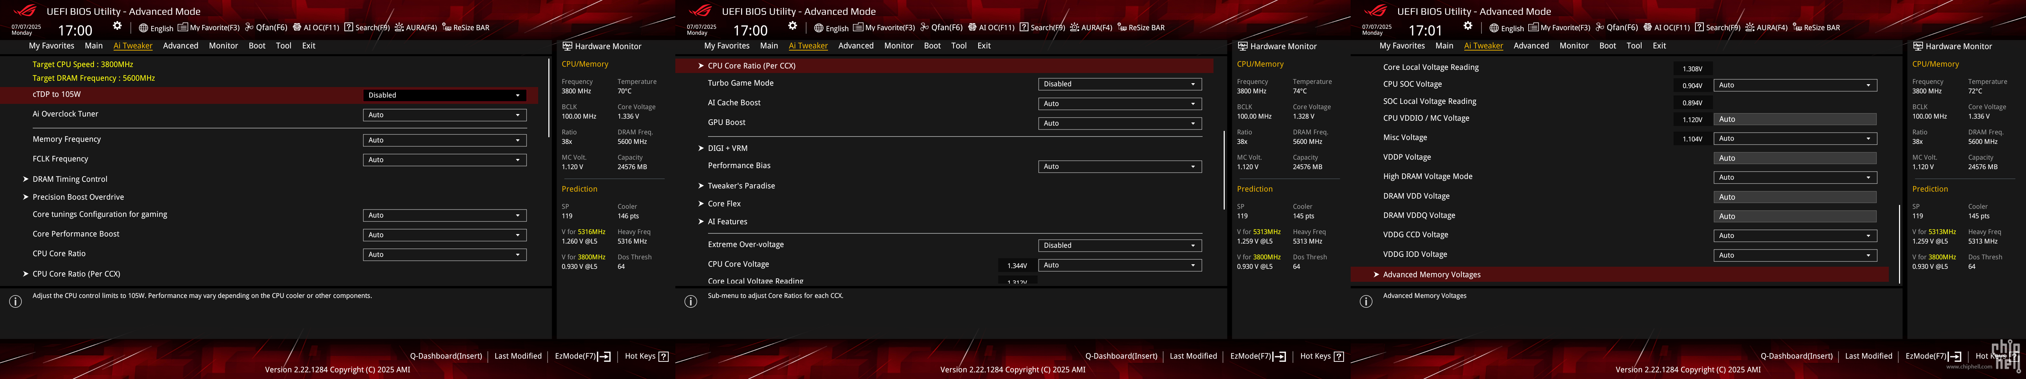Click the DRAM VDD Voltage input field

(1795, 197)
